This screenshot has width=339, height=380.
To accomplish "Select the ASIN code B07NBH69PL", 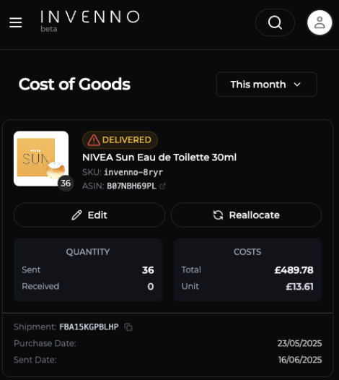I will coord(131,186).
